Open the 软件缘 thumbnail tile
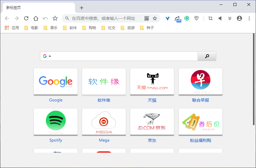 (x=104, y=82)
